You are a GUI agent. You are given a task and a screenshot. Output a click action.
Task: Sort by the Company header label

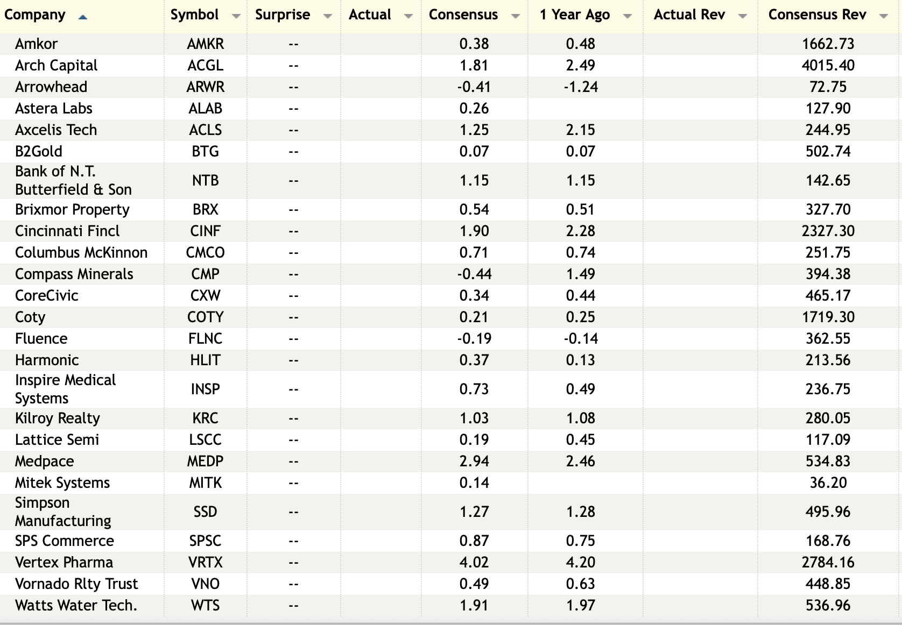[35, 15]
